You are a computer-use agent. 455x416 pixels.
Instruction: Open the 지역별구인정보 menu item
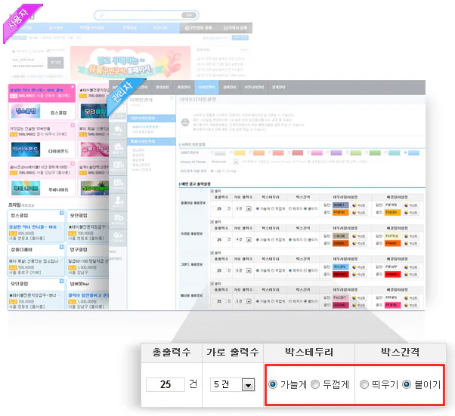[92, 28]
